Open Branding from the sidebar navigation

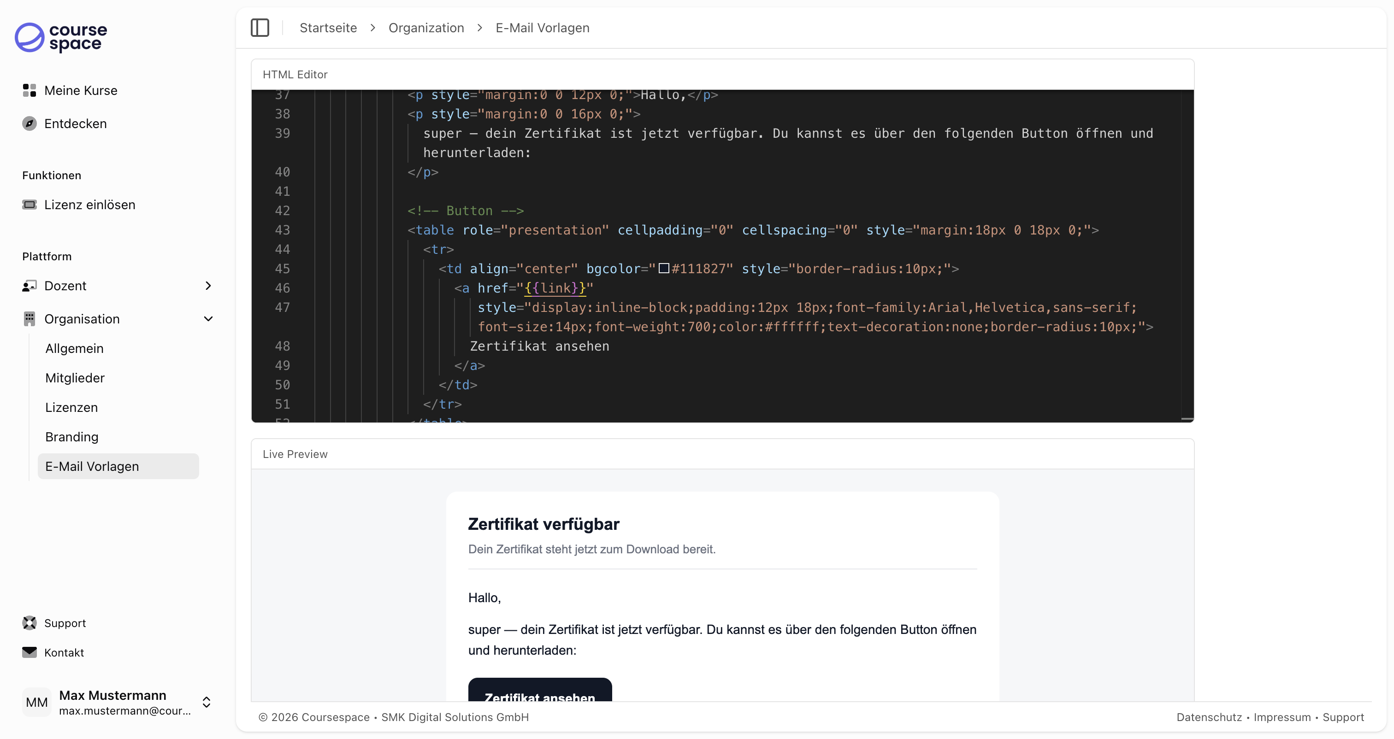pos(71,437)
